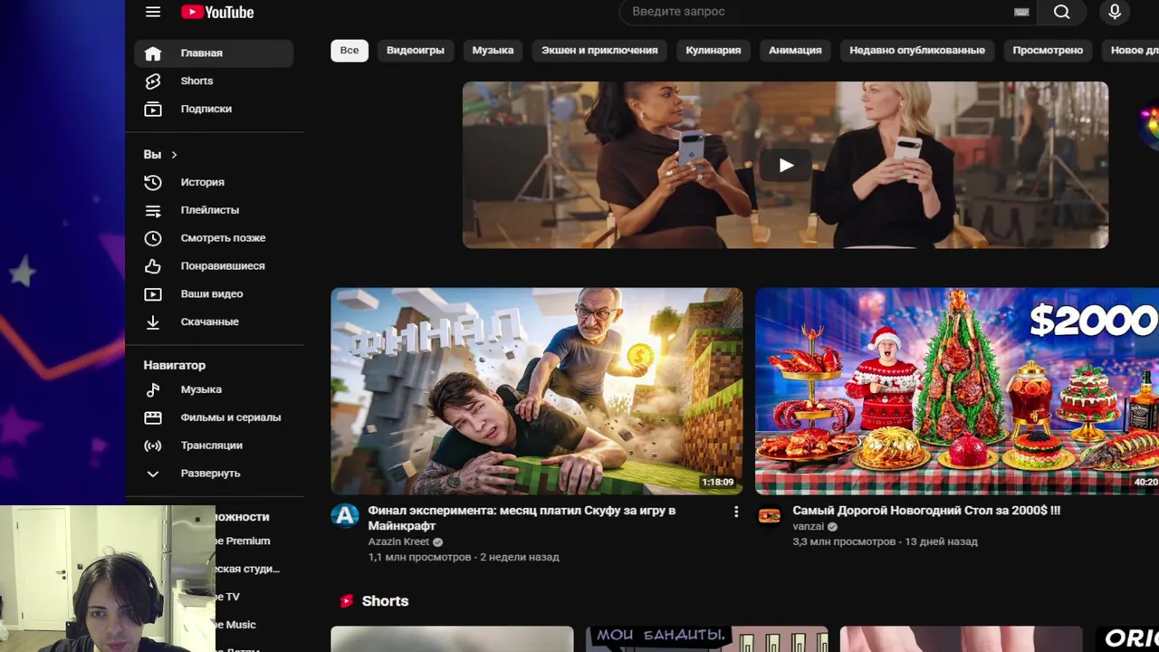Select the Анимация filter chip

pos(795,51)
